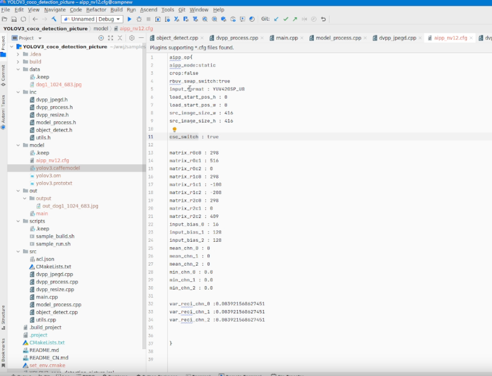Click the YOLOV3_coco_detection_picture breadcrumb
Screen dimensions: 492x376
point(45,29)
